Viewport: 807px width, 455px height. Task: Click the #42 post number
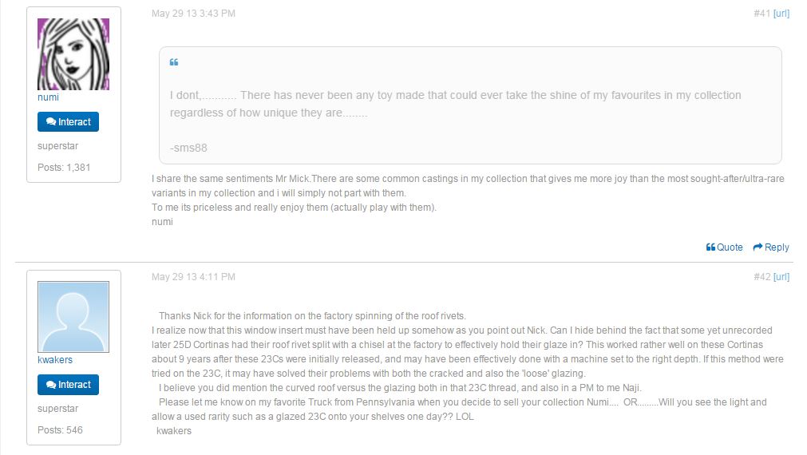click(x=762, y=277)
